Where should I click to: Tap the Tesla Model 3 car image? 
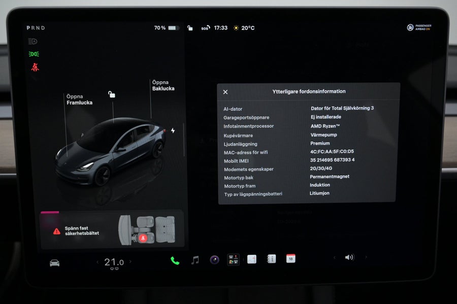[110, 151]
